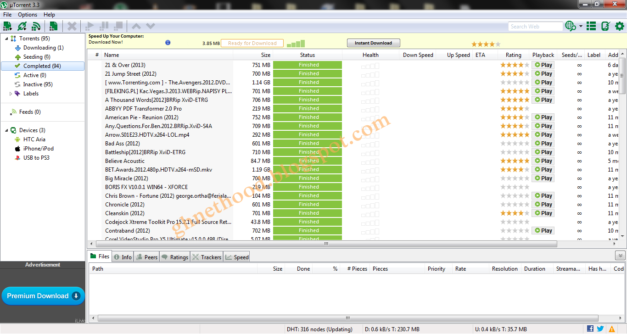627x334 pixels.
Task: Sort torrent list by Status column
Action: (x=308, y=55)
